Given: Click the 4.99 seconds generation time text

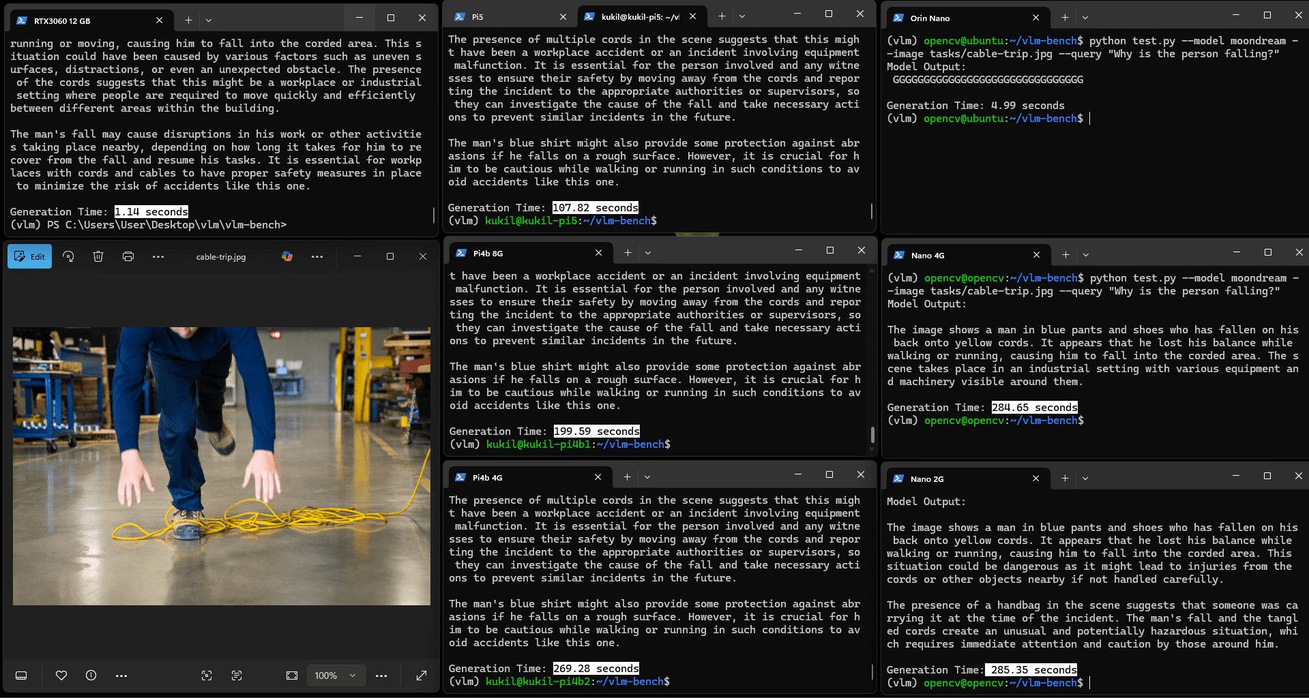Looking at the screenshot, I should [1028, 106].
